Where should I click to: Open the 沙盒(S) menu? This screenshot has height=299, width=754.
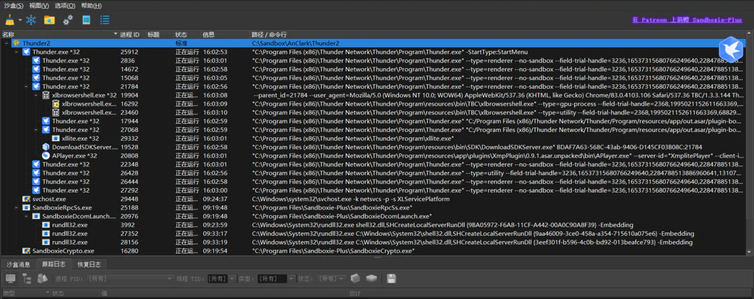[x=13, y=5]
